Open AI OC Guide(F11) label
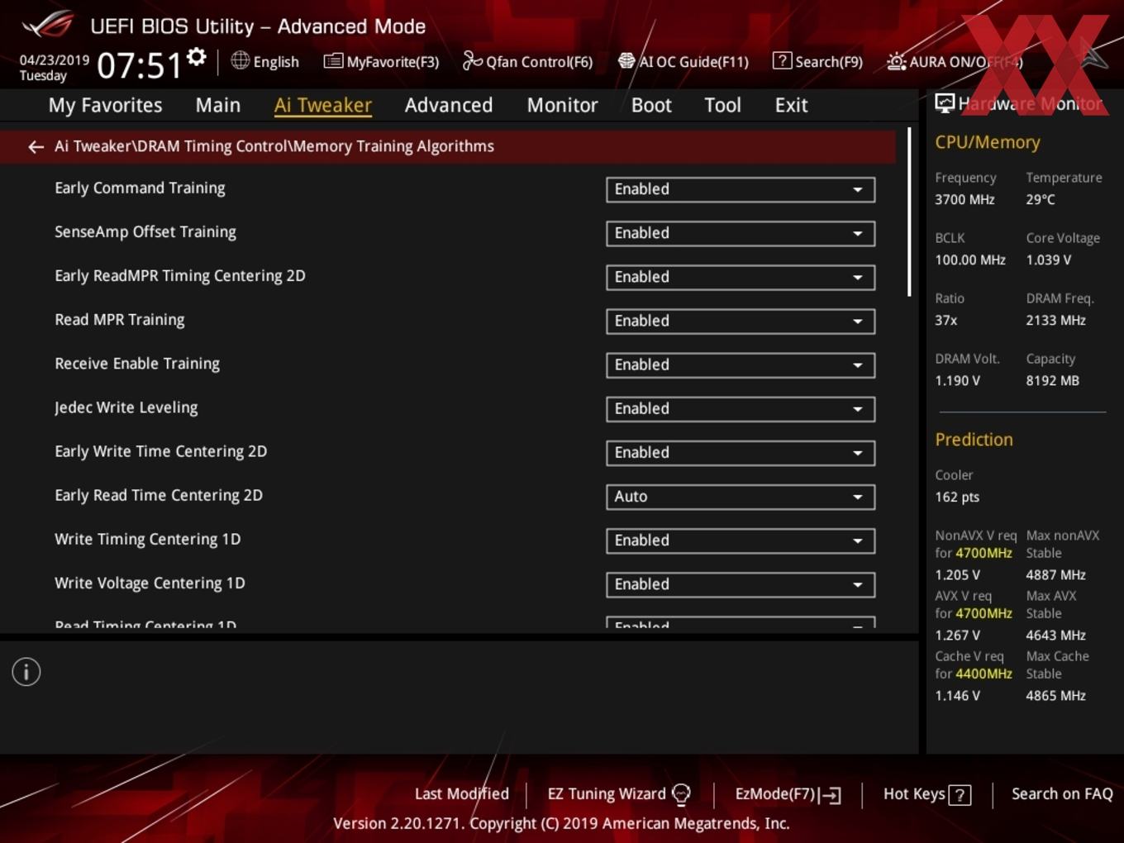The image size is (1124, 843). point(693,62)
